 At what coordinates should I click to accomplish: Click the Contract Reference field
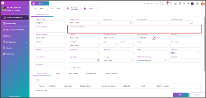pyautogui.click(x=50, y=30)
